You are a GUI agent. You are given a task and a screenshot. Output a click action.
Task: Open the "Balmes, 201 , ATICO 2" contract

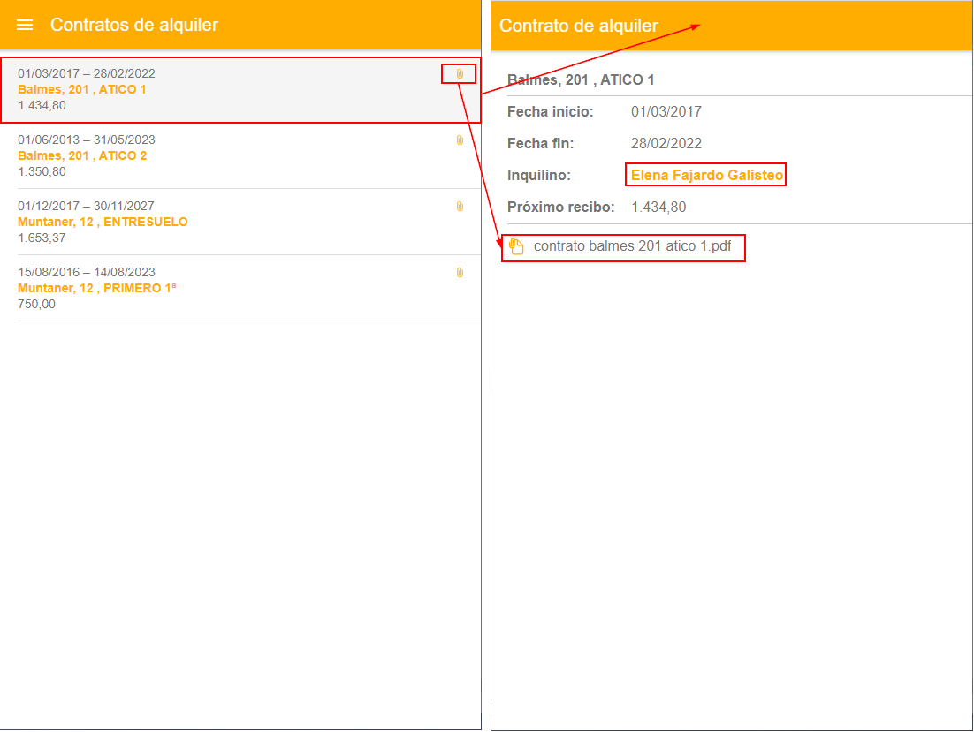tap(81, 155)
